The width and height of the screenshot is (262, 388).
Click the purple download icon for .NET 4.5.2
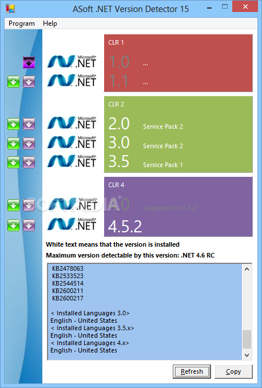29,225
